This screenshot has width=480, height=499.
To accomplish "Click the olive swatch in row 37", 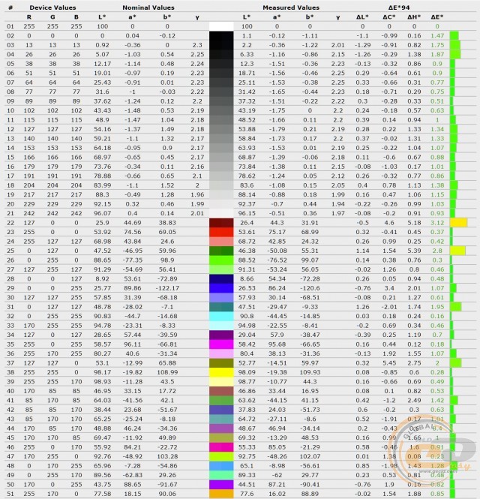I will [221, 362].
